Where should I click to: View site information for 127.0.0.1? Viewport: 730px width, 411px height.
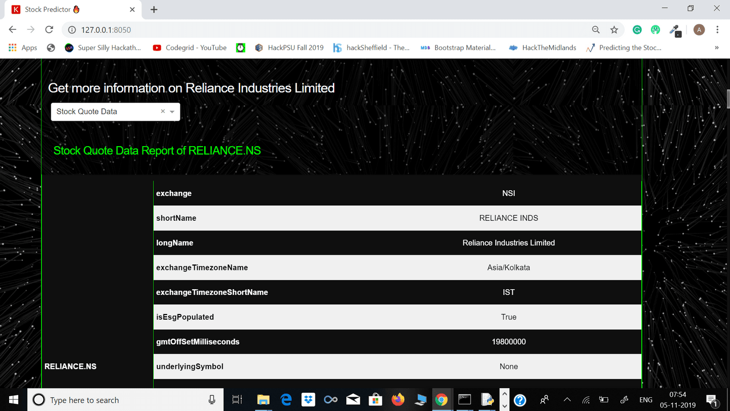[72, 30]
